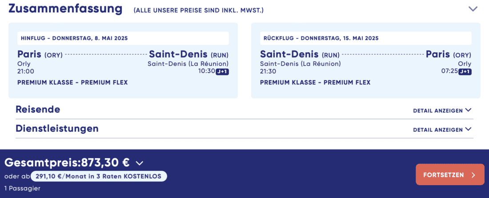Click the J+1 badge on return flight
This screenshot has width=489, height=198.
tap(465, 72)
